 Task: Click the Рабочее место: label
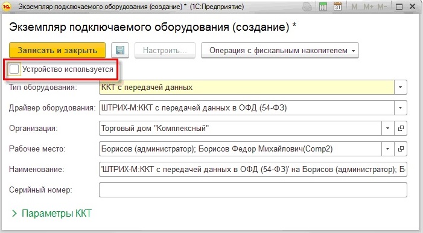tap(37, 148)
